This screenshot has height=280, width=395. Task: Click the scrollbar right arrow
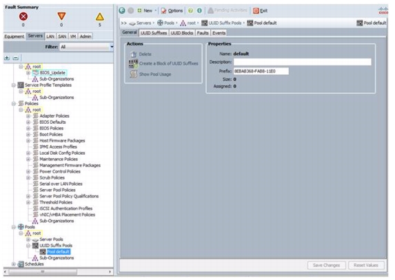[110, 272]
